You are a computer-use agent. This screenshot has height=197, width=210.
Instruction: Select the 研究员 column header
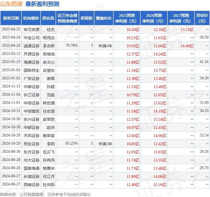click(48, 18)
